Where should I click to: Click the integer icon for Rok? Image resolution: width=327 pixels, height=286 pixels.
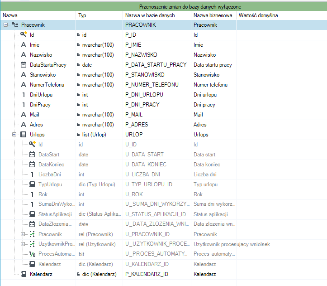32,194
